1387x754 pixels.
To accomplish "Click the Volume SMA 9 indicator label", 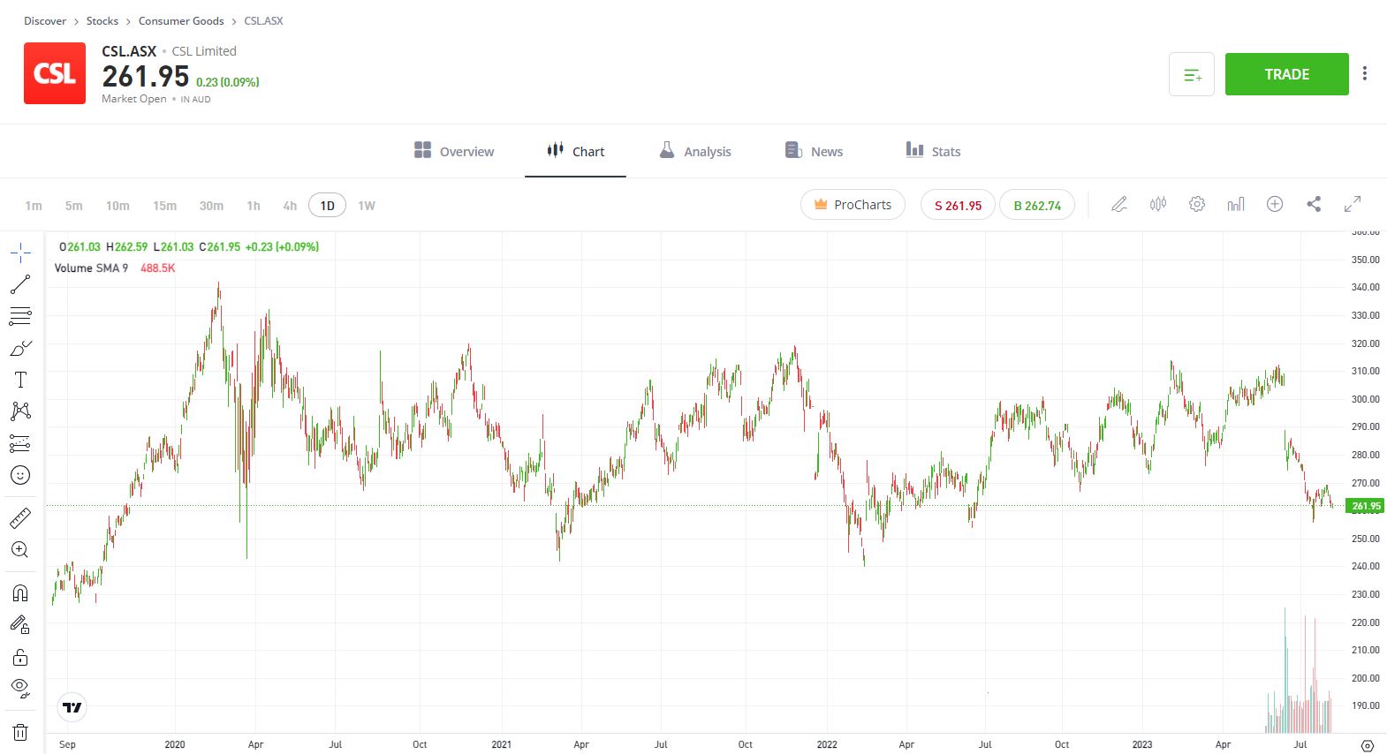I will [x=91, y=268].
